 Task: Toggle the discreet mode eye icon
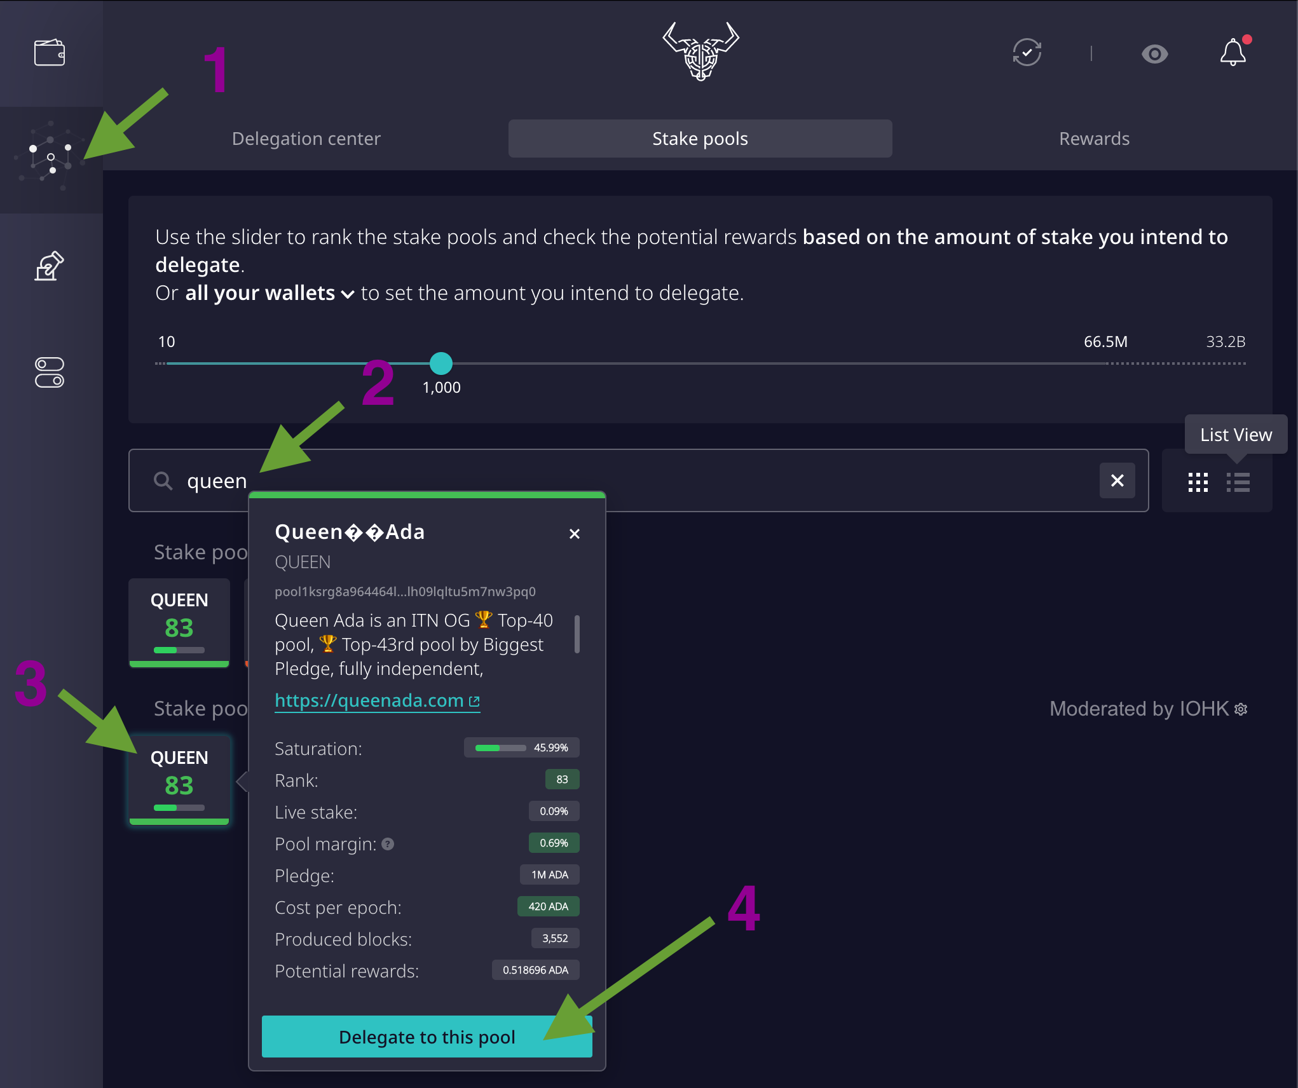tap(1154, 54)
